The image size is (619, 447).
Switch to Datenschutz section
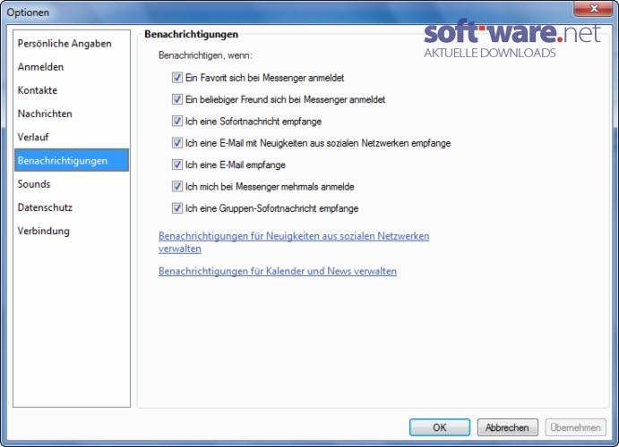click(x=72, y=207)
